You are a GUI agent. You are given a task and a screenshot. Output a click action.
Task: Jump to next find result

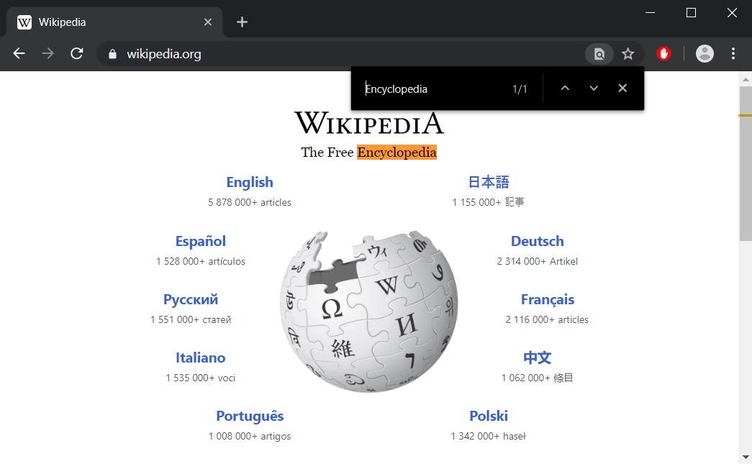(x=594, y=88)
